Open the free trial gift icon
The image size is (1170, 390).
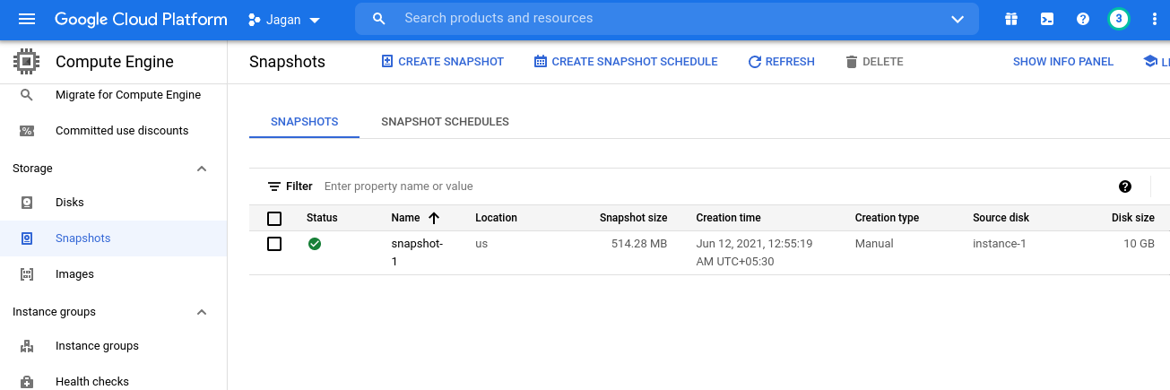tap(1011, 19)
